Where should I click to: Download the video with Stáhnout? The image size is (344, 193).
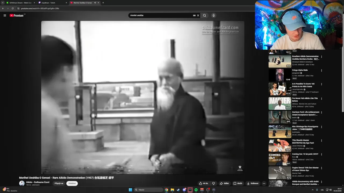pos(253,183)
